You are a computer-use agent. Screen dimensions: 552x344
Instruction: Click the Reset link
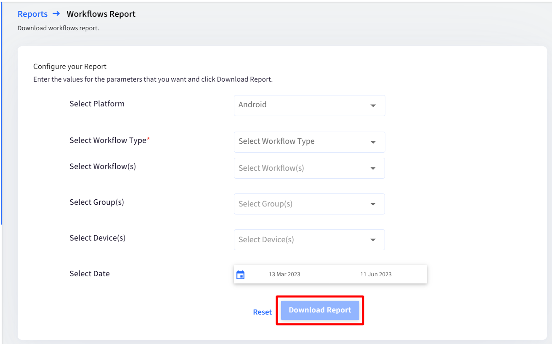pyautogui.click(x=262, y=312)
